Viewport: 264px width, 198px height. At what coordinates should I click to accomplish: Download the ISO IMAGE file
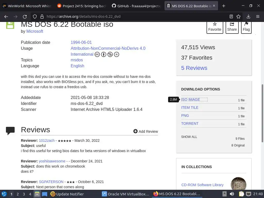point(191,100)
